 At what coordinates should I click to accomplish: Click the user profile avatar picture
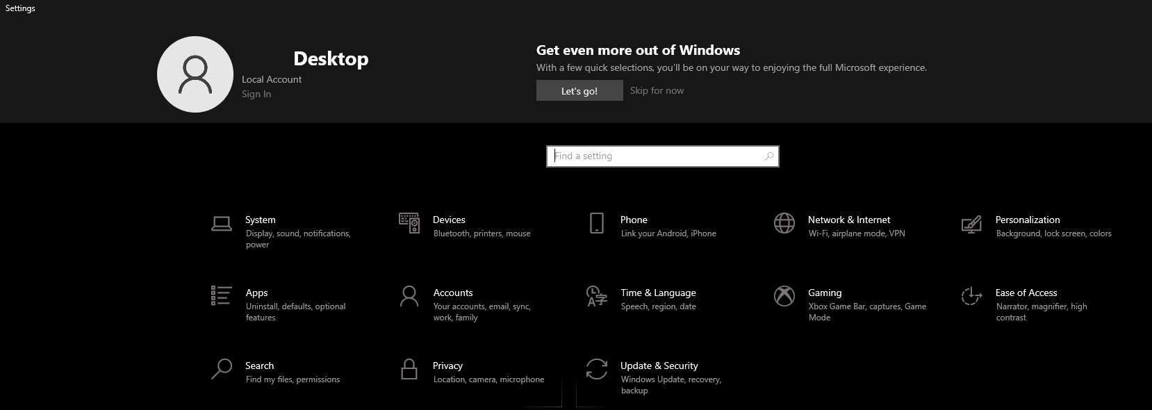[195, 74]
